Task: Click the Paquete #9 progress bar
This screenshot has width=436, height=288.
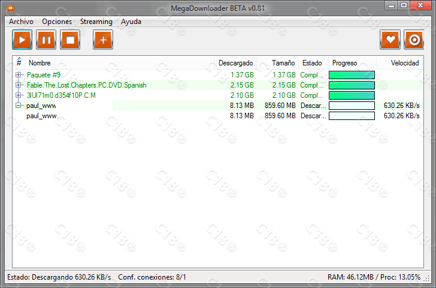Action: [x=352, y=75]
